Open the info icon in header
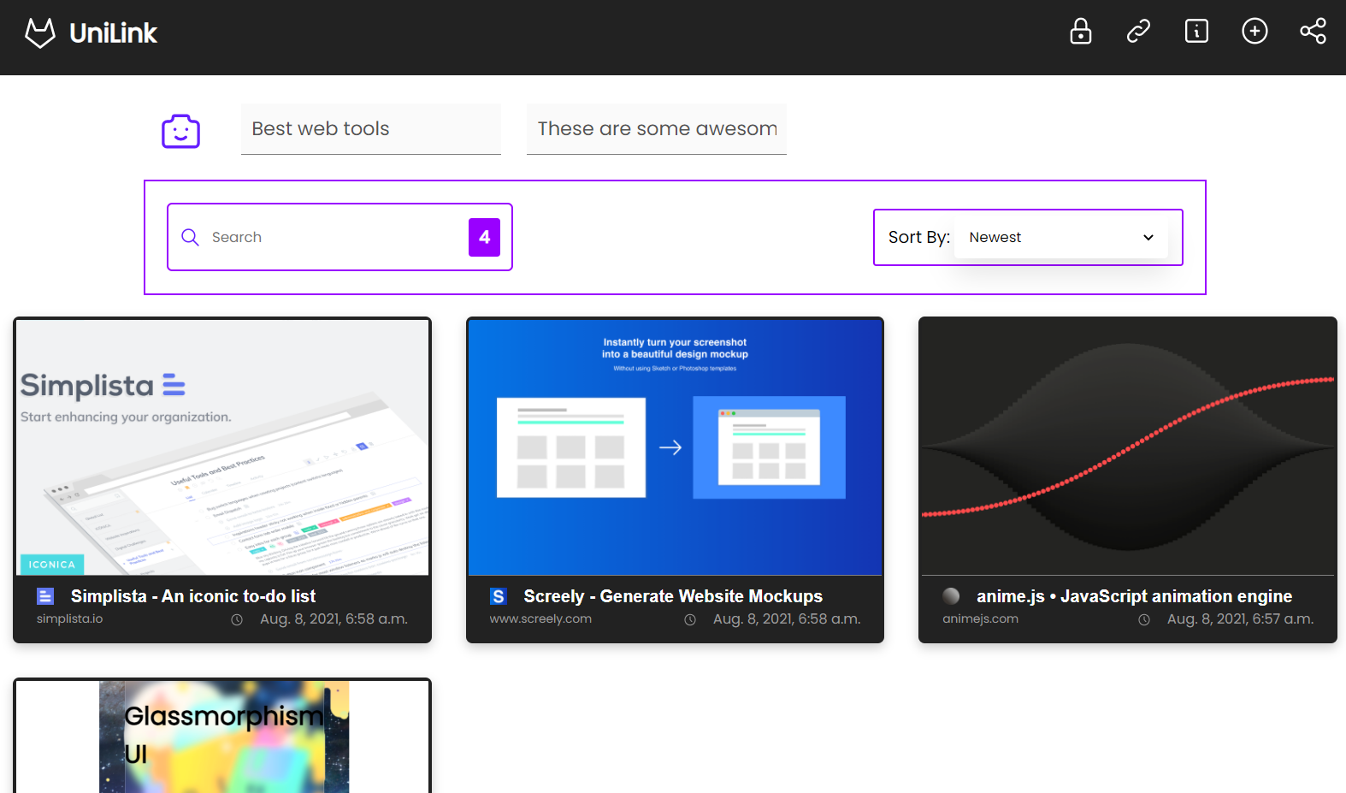Screen dimensions: 1346x793 tap(1196, 32)
